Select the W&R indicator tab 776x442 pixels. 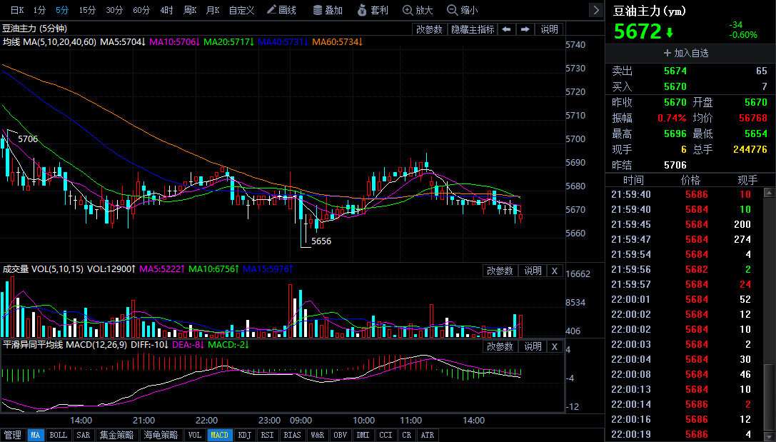click(317, 435)
